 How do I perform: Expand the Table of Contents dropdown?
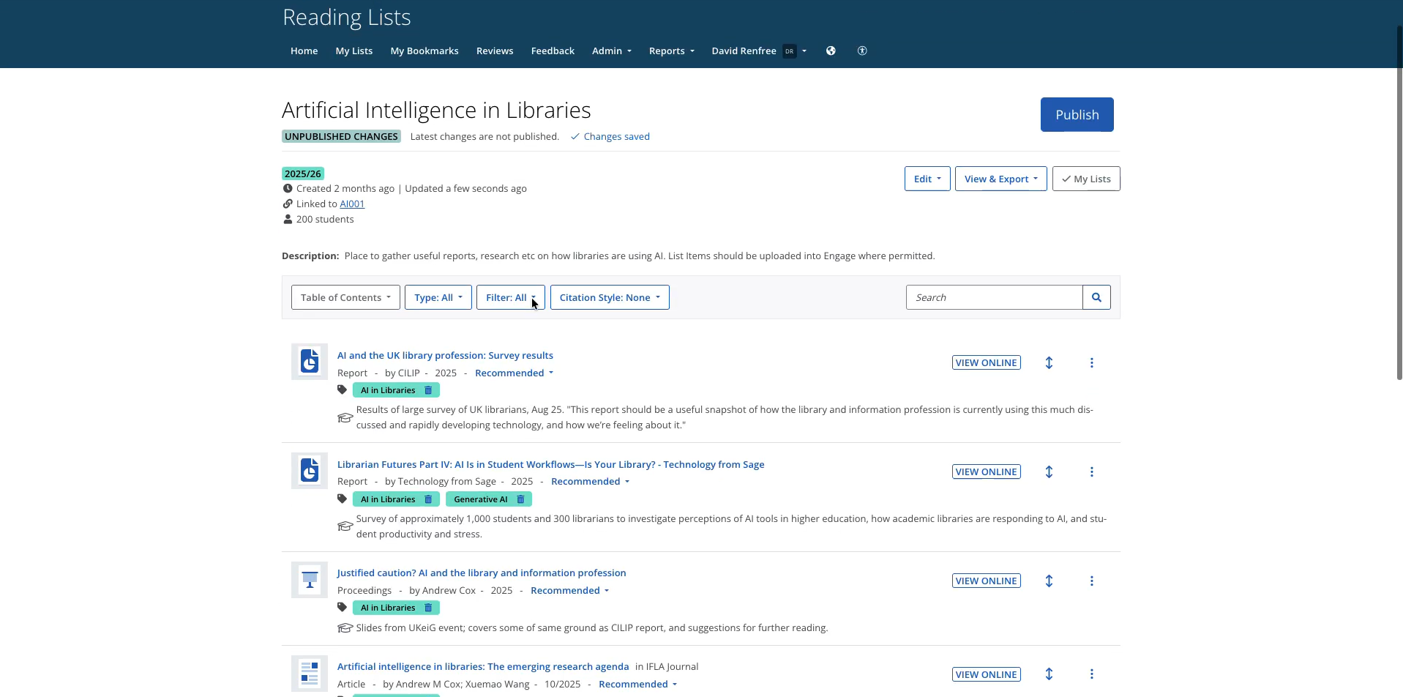click(345, 297)
